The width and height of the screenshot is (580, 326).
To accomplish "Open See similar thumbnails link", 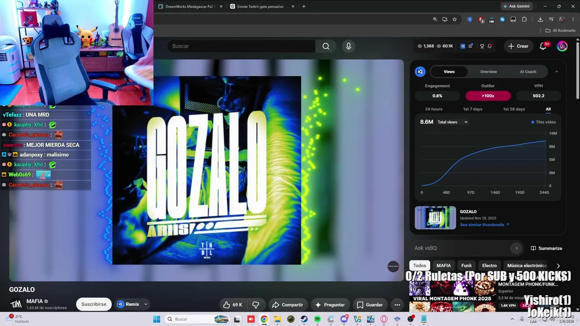I will [484, 225].
